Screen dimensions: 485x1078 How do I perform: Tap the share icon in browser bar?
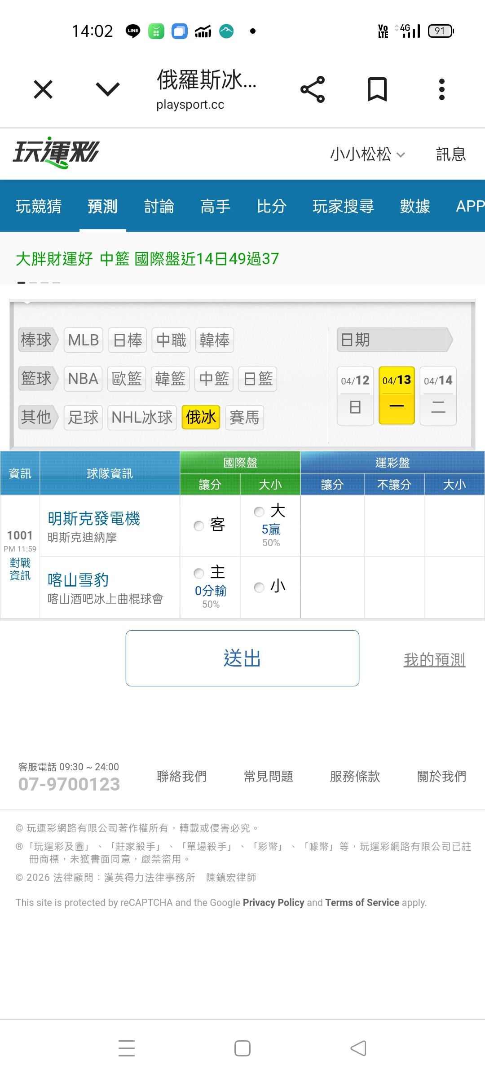point(313,89)
